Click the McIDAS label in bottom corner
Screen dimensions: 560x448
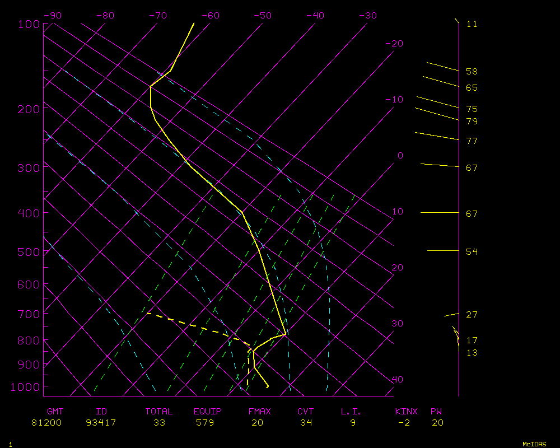(x=534, y=444)
